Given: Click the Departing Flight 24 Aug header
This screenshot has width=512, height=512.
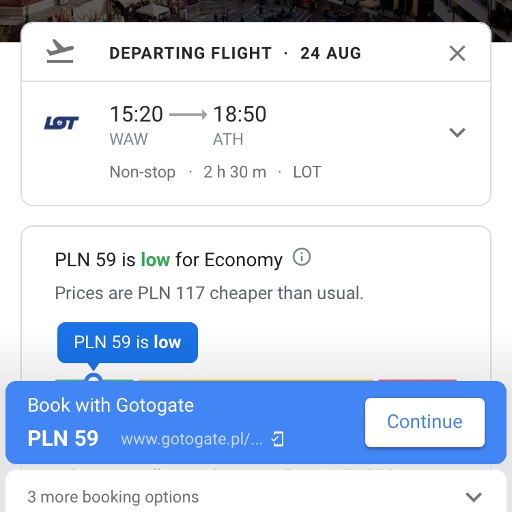Looking at the screenshot, I should (235, 53).
